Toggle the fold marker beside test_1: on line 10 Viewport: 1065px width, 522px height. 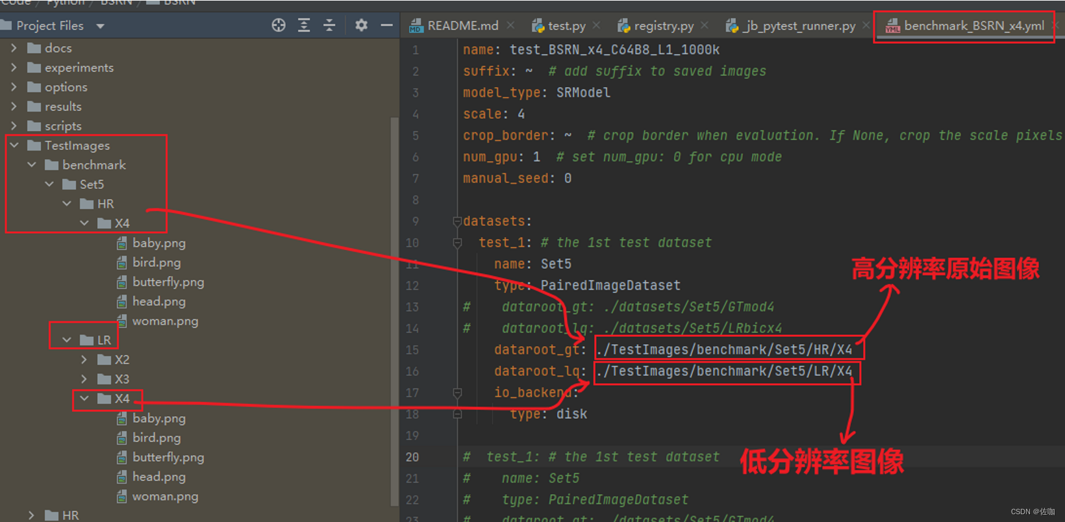457,243
